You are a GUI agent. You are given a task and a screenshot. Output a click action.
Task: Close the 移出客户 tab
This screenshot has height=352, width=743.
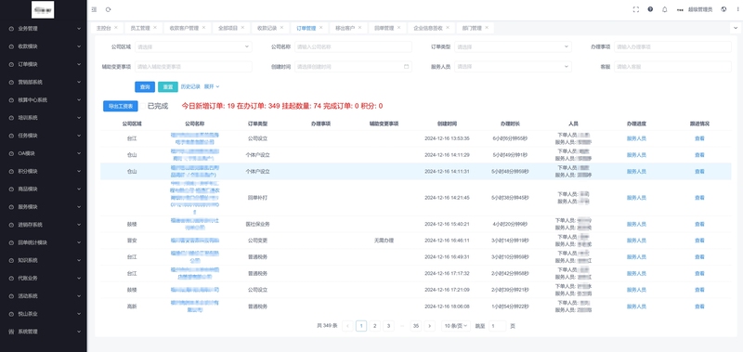click(x=359, y=28)
